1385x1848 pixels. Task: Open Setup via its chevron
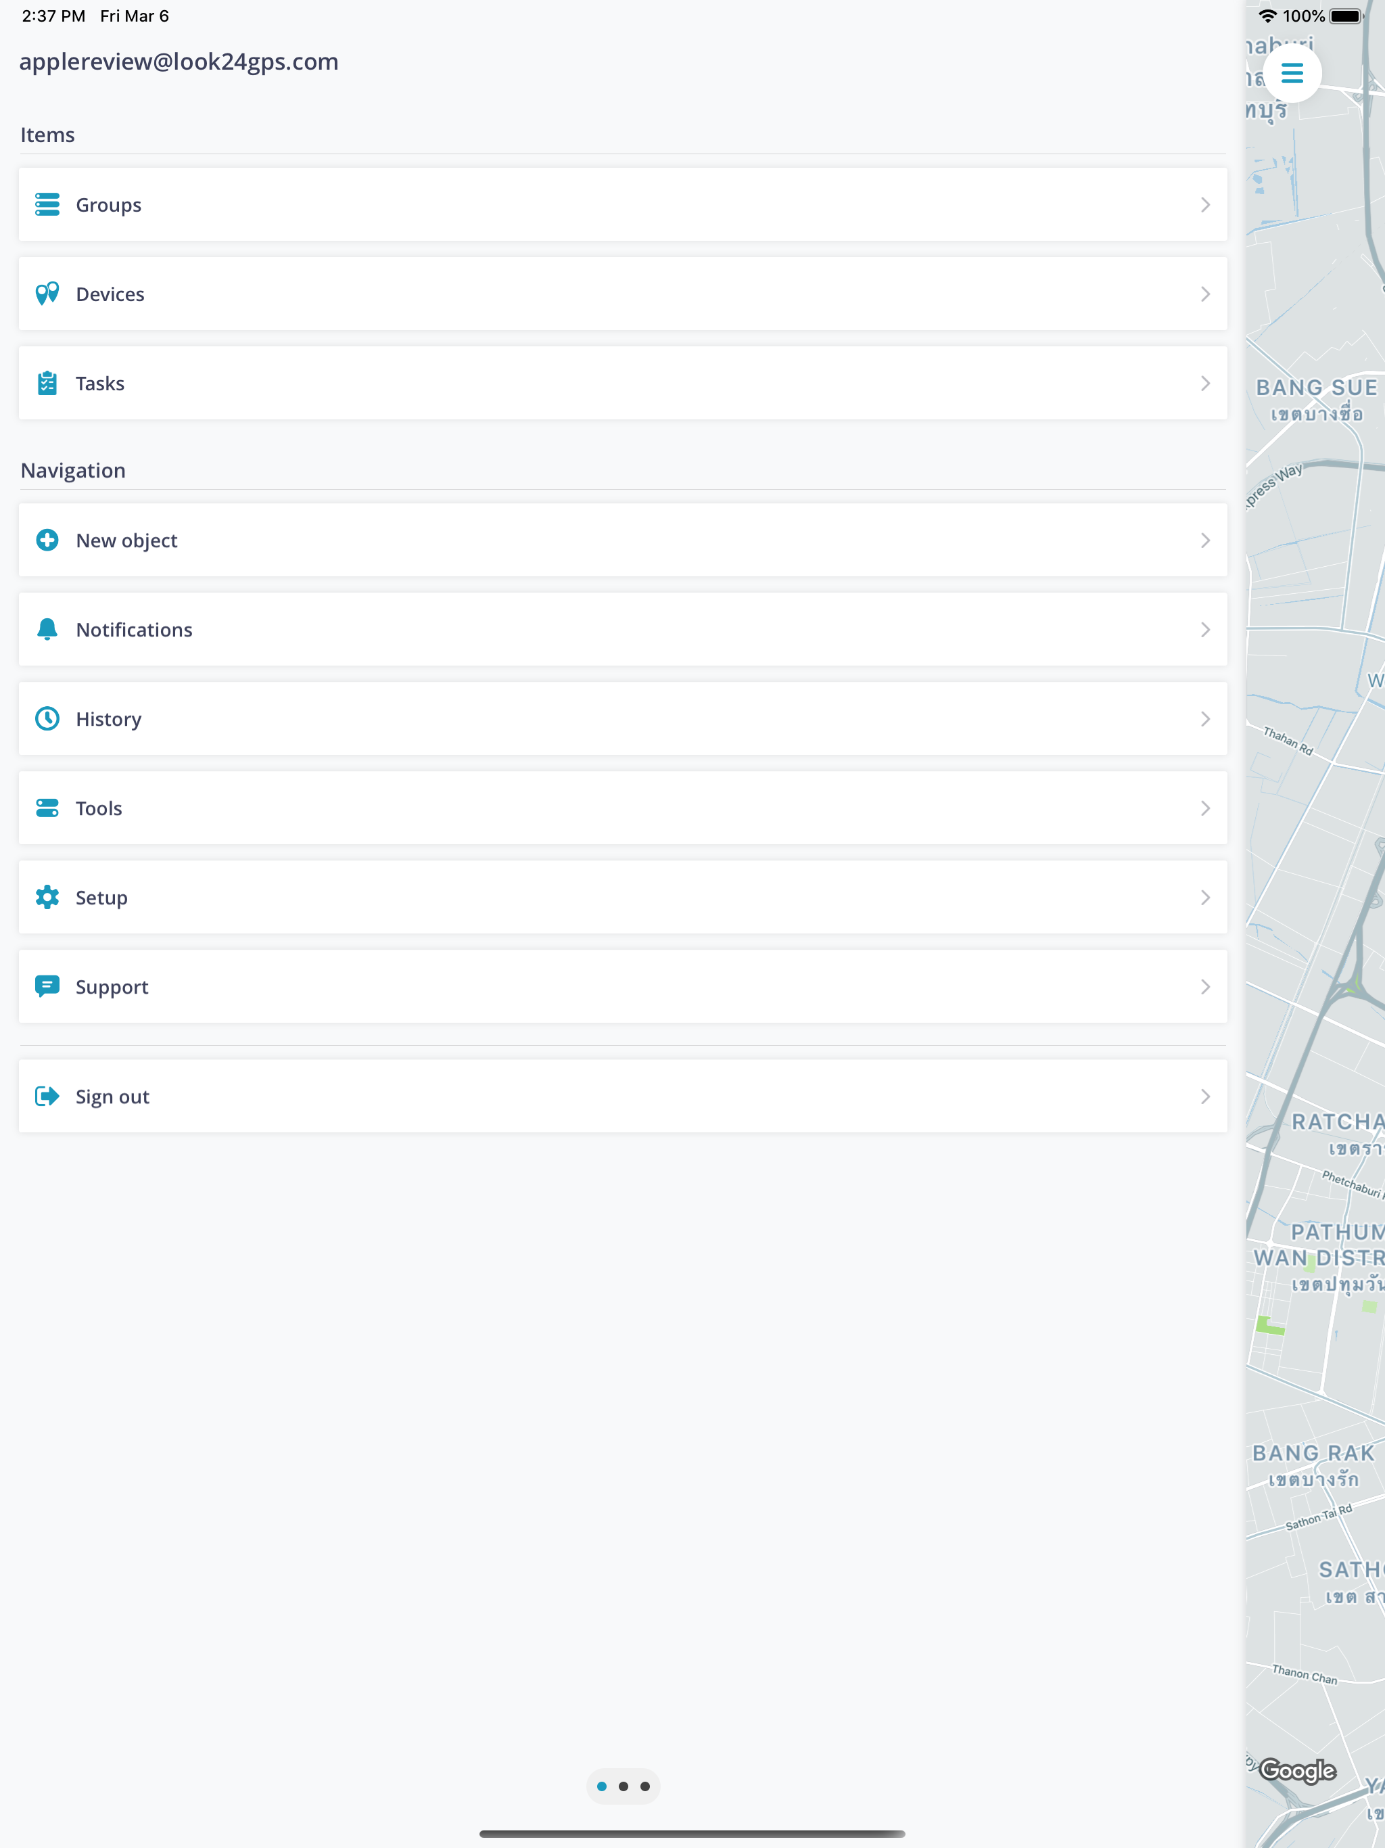pyautogui.click(x=1204, y=898)
